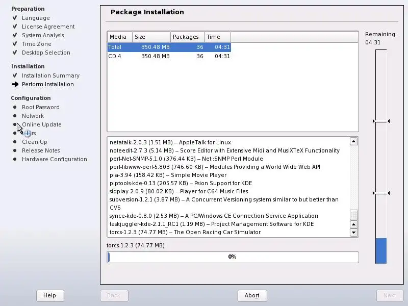This screenshot has height=306, width=408.
Task: Click the subversion-1.2.1 log entry
Action: click(224, 203)
